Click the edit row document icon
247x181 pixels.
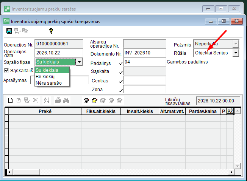(19, 100)
